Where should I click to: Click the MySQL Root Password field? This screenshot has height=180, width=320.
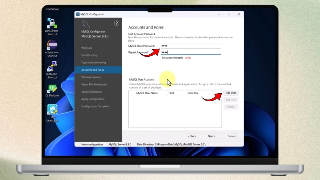pos(191,46)
